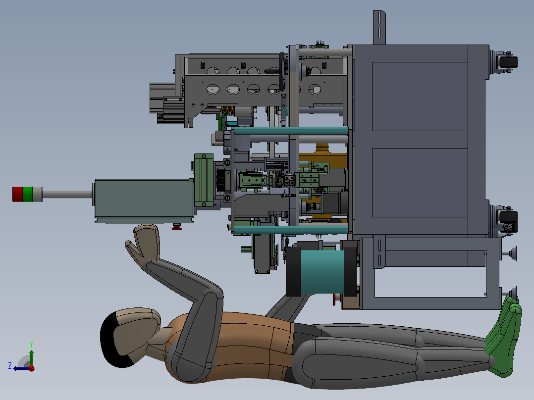Screen dimensions: 534x400
Task: Select the upper recessed panel of the gray cabinet
Action: tap(420, 97)
